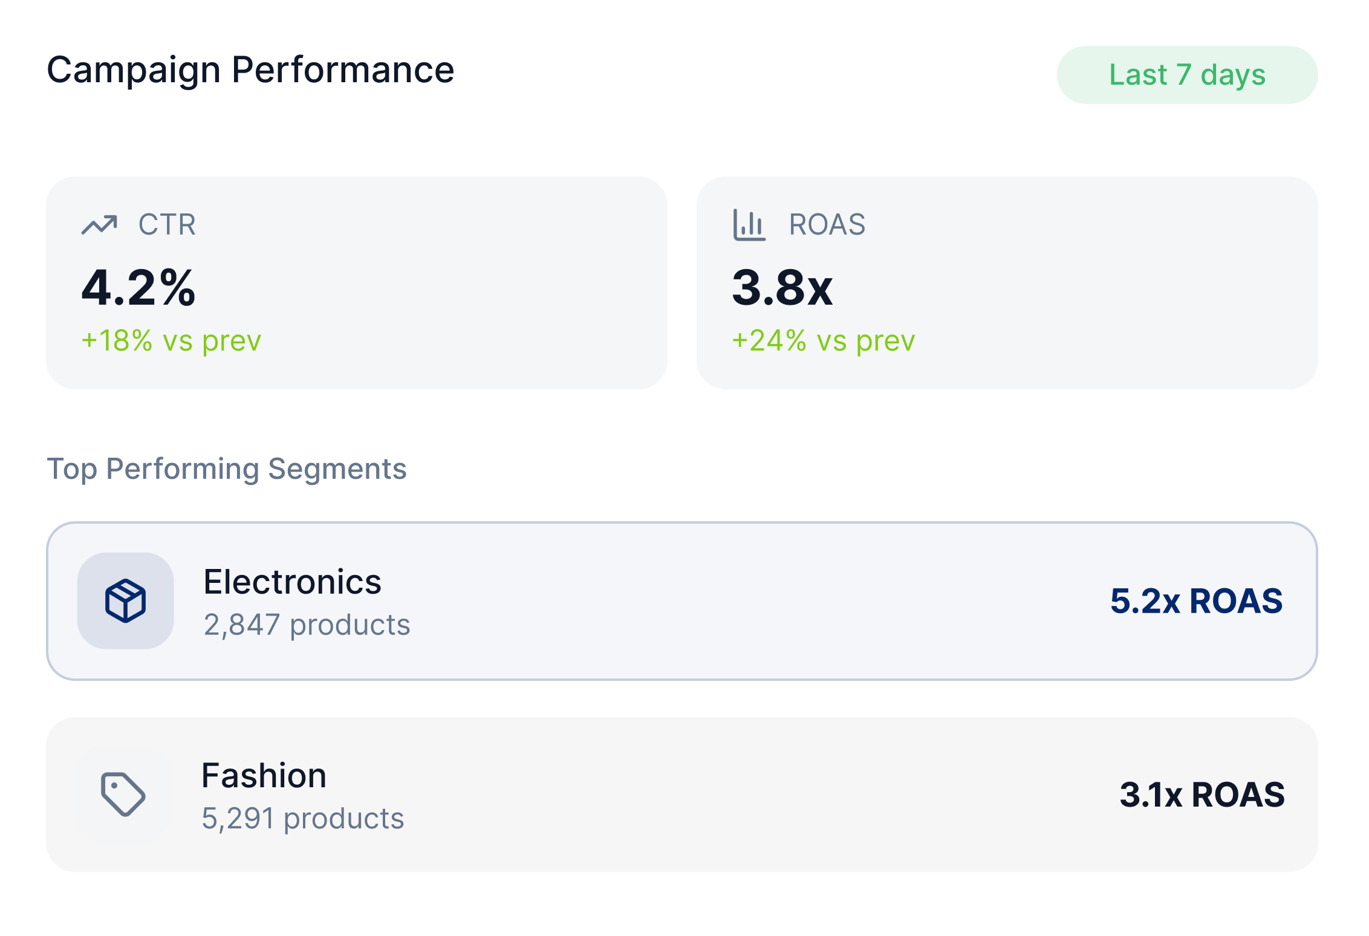Viewport: 1369px width, 936px height.
Task: Click the CTR trending-up arrow icon
Action: (x=99, y=225)
